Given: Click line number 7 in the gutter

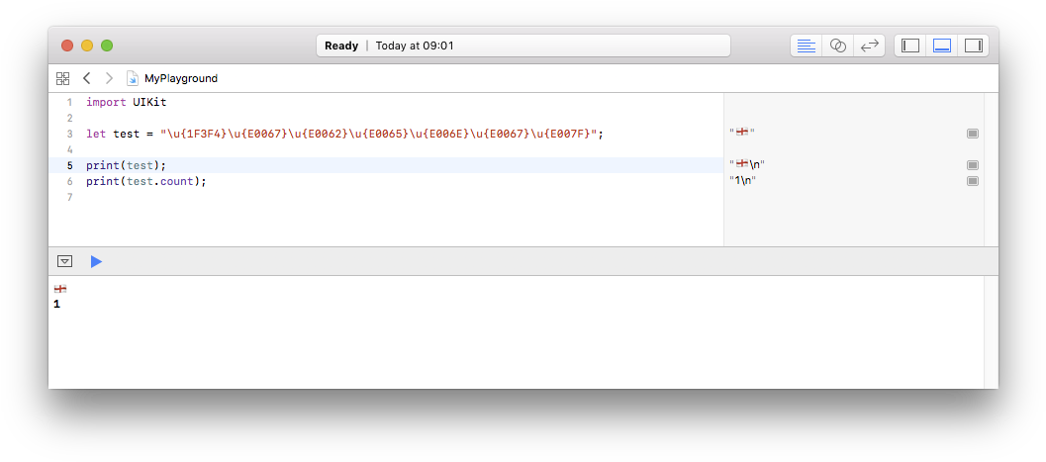Looking at the screenshot, I should click(69, 197).
